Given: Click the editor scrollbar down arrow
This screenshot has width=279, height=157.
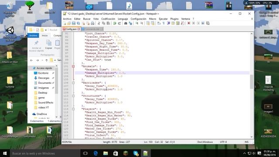Looking at the screenshot, I should [252, 137].
